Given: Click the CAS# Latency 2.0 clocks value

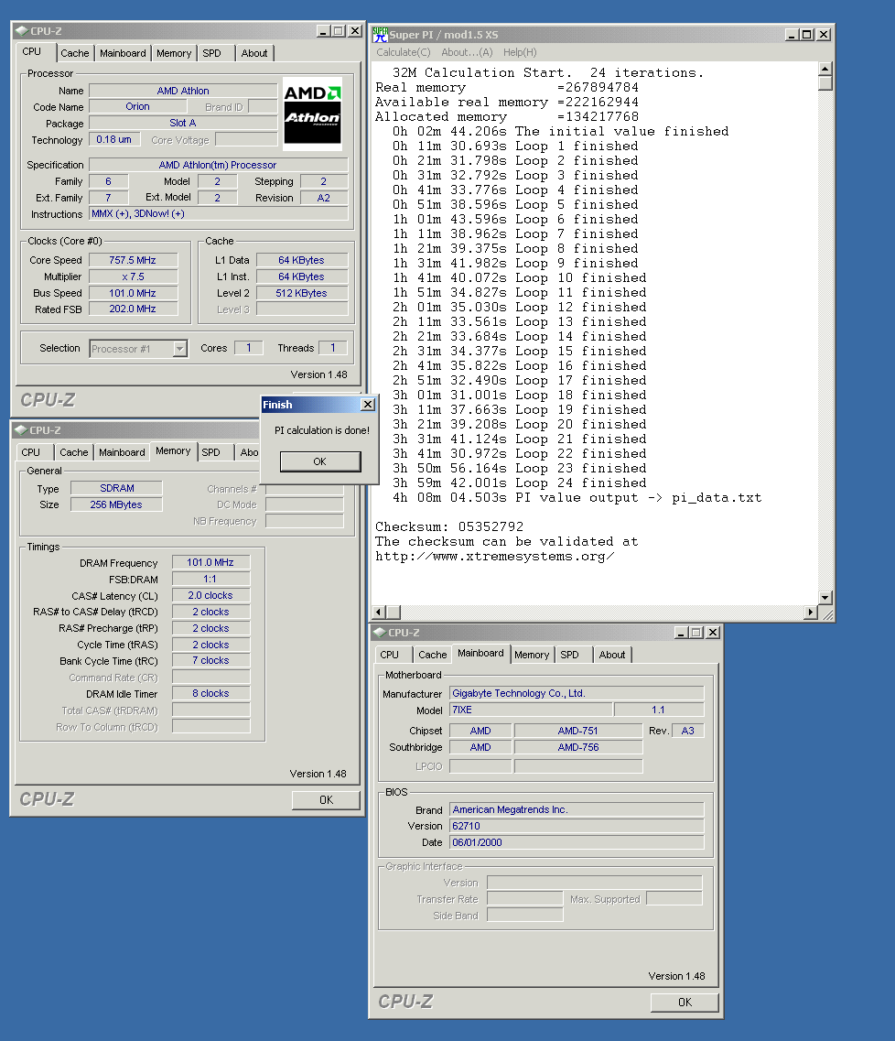Looking at the screenshot, I should [x=210, y=595].
